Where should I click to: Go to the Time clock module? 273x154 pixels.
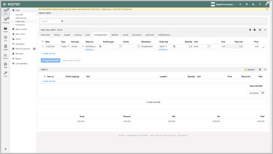click(5, 38)
